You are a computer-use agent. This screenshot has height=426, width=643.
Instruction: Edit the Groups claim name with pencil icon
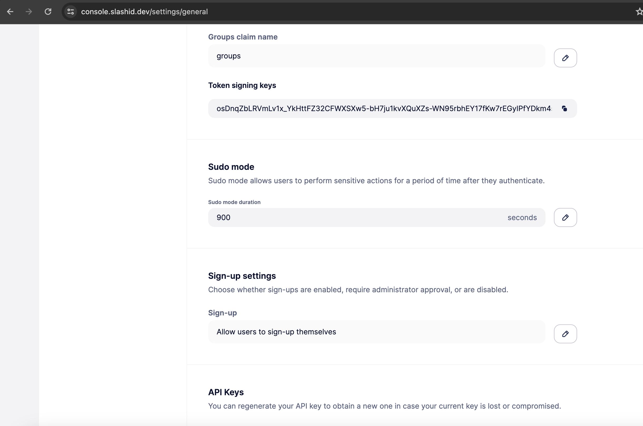click(565, 58)
